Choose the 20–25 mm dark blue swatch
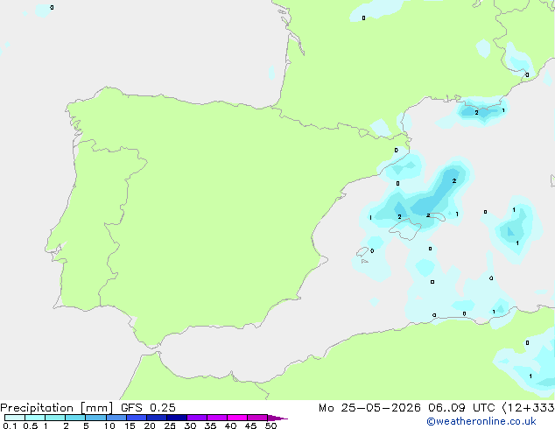 click(x=157, y=418)
